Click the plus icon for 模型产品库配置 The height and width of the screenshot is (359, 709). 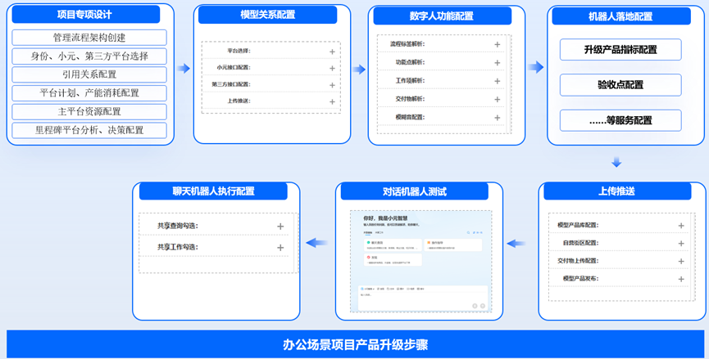click(681, 226)
